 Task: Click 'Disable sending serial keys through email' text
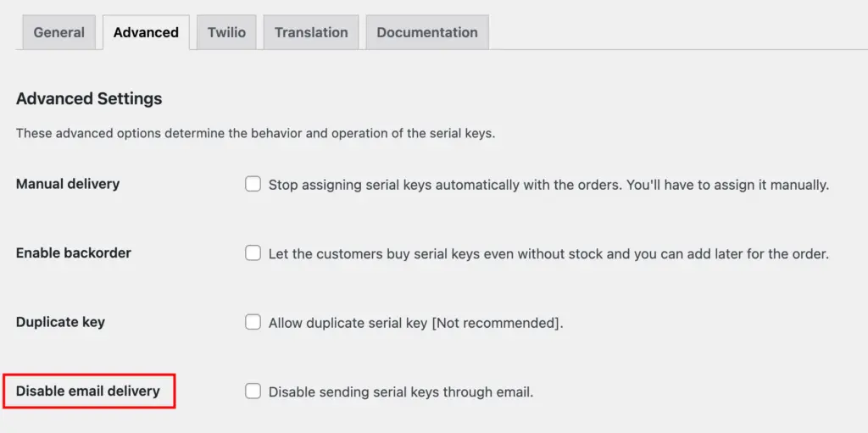401,392
